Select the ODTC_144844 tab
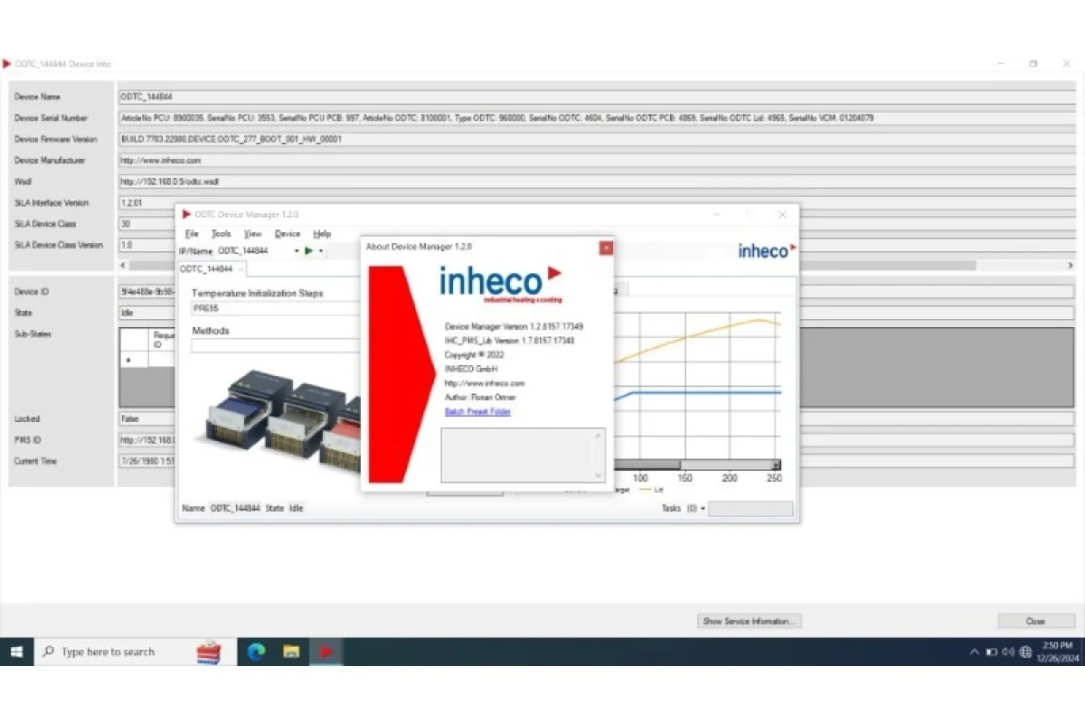The height and width of the screenshot is (723, 1085). click(206, 269)
